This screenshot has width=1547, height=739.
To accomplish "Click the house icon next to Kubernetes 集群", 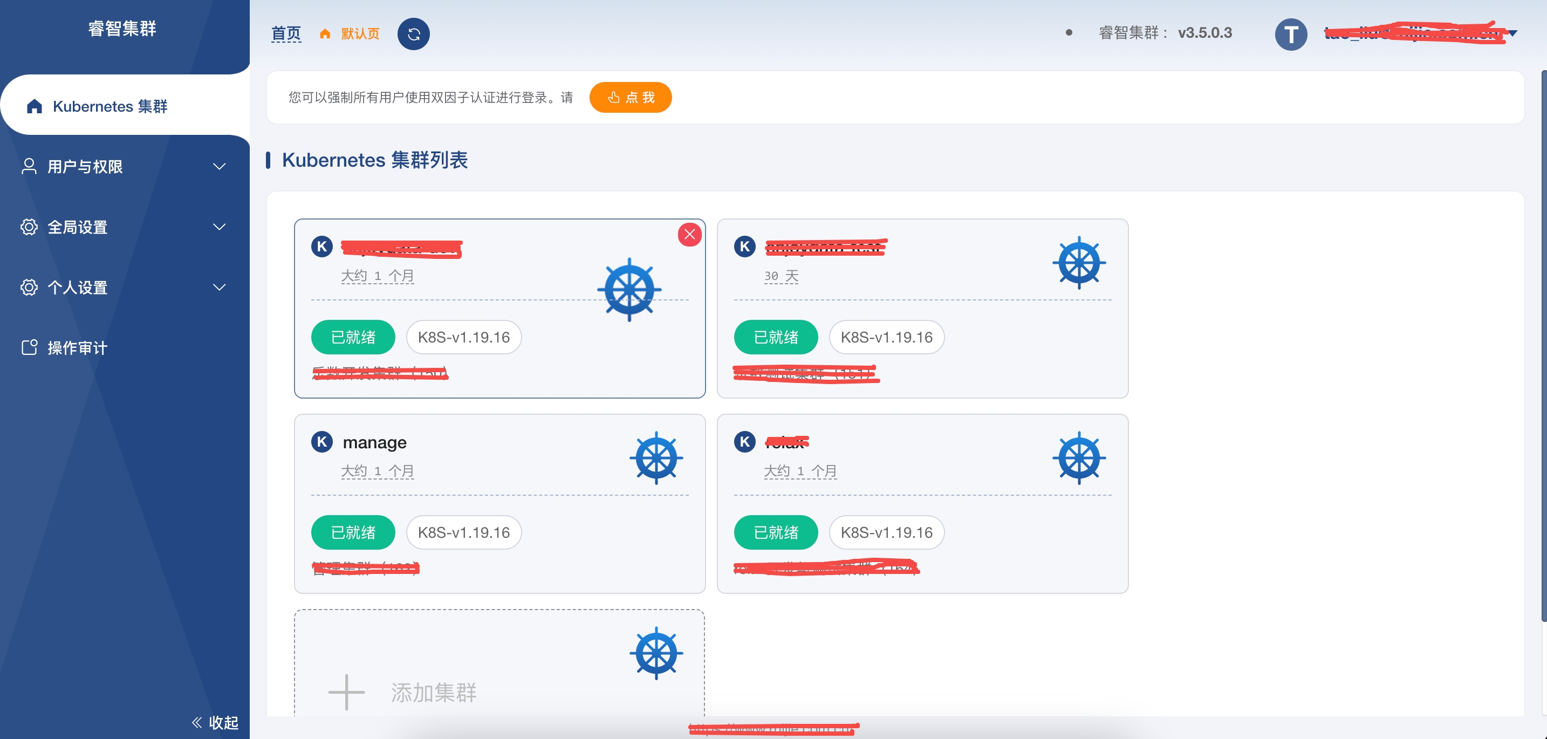I will (35, 106).
